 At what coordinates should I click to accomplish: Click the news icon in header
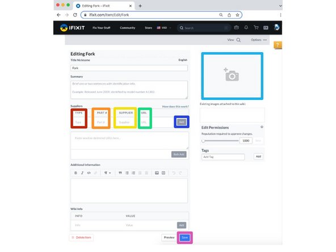tap(266, 28)
